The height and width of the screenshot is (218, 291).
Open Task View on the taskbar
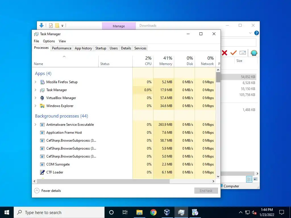125,212
